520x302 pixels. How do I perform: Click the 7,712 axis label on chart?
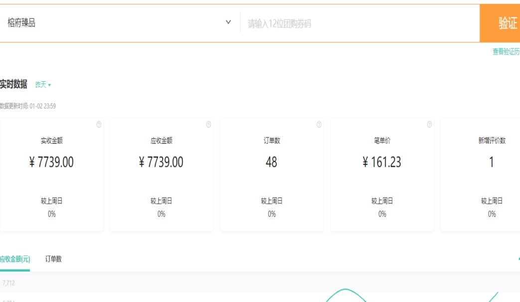pos(8,283)
